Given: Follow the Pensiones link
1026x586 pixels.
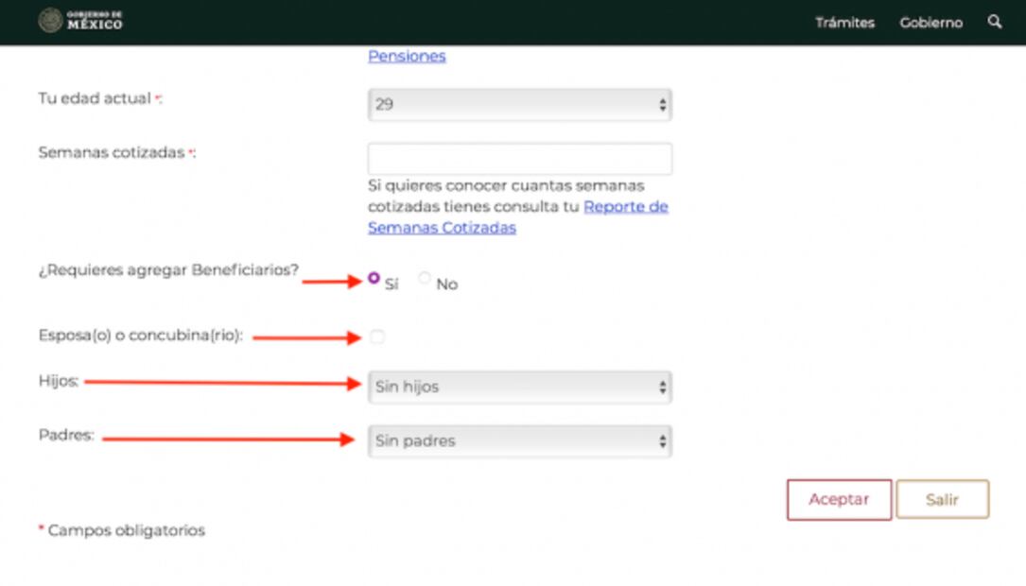Looking at the screenshot, I should (407, 56).
